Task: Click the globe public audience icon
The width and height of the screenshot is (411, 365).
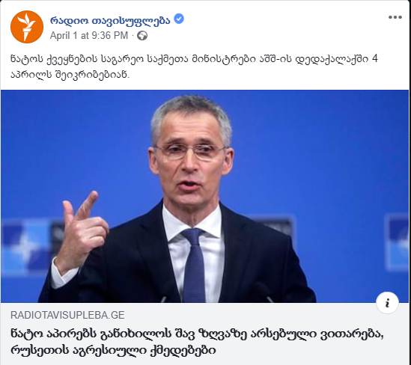Action: (142, 36)
